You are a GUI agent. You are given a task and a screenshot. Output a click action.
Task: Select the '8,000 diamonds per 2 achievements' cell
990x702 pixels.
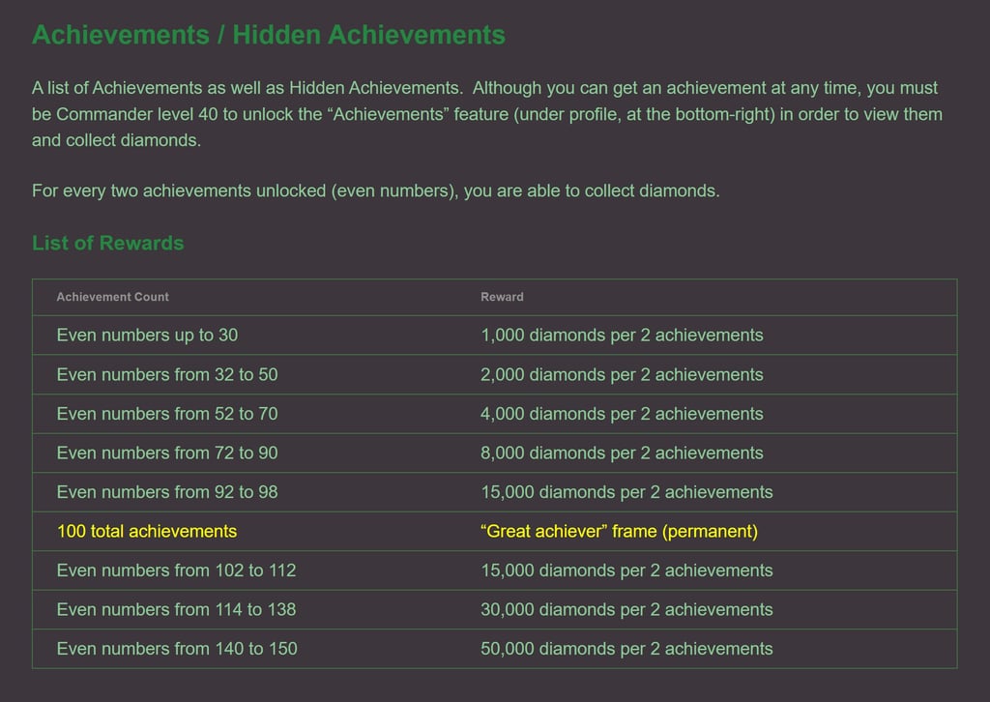point(622,453)
